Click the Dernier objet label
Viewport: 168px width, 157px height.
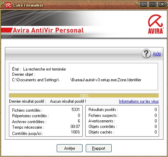(x=24, y=74)
